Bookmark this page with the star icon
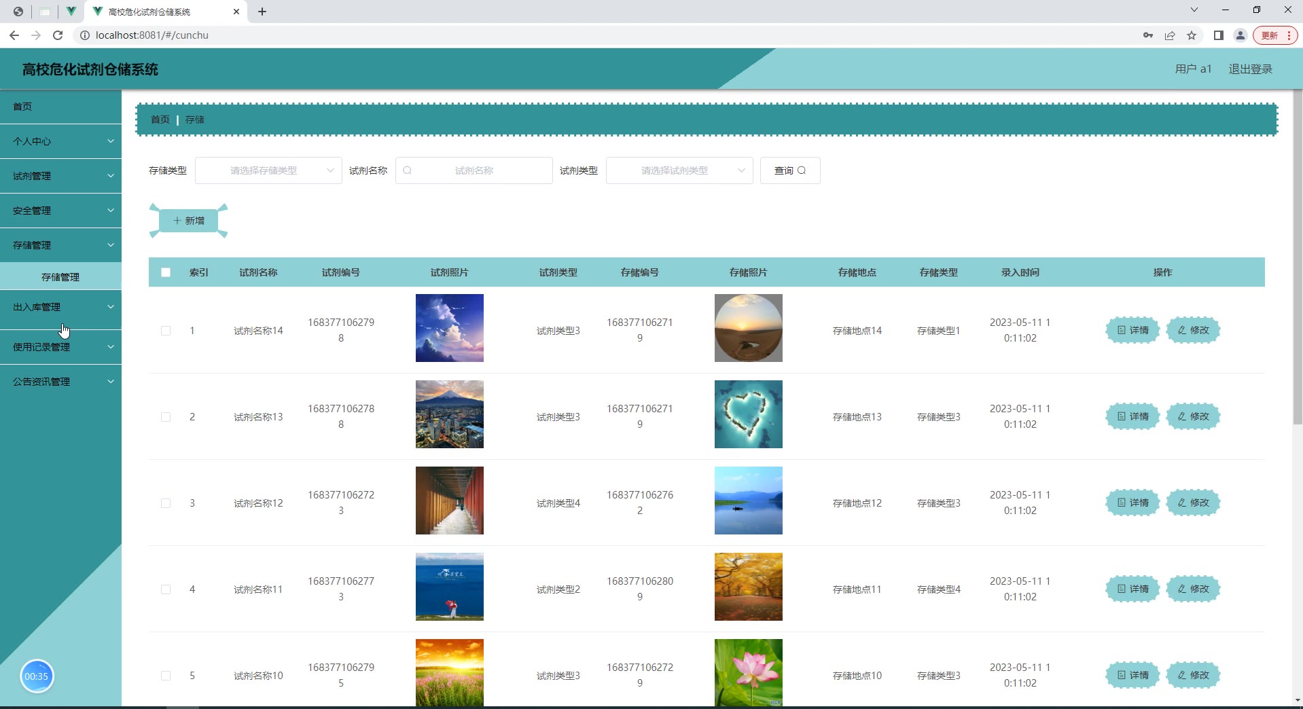Viewport: 1303px width, 709px height. click(x=1192, y=35)
